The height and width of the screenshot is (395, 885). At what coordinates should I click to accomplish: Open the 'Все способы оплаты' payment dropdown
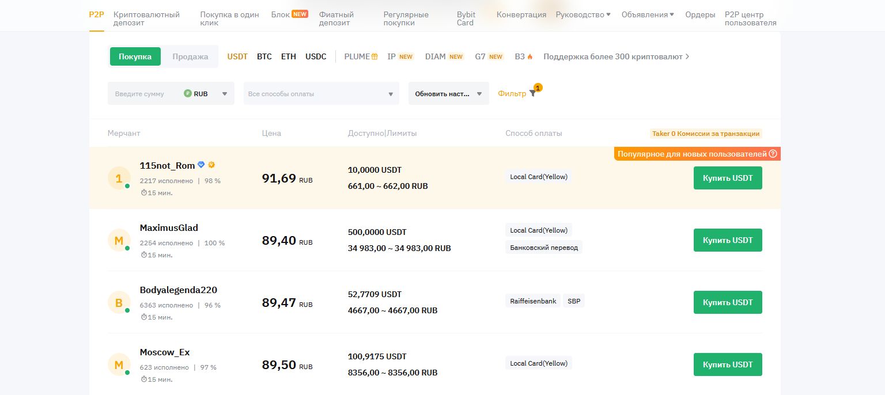(x=321, y=94)
